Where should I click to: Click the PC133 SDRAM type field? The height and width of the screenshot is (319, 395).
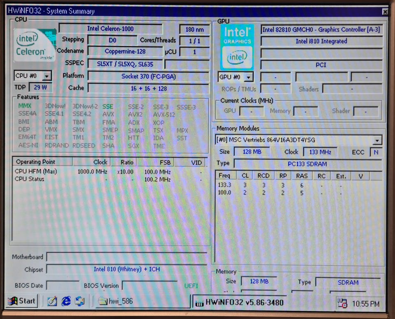point(307,164)
